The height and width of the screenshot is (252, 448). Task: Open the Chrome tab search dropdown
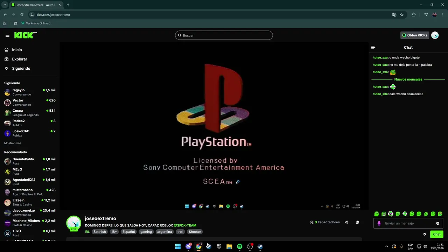[5, 5]
